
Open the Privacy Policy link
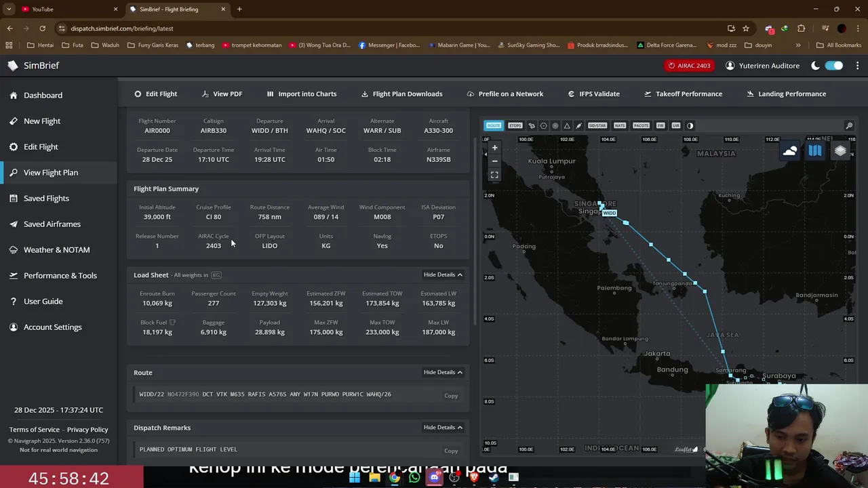(x=87, y=430)
